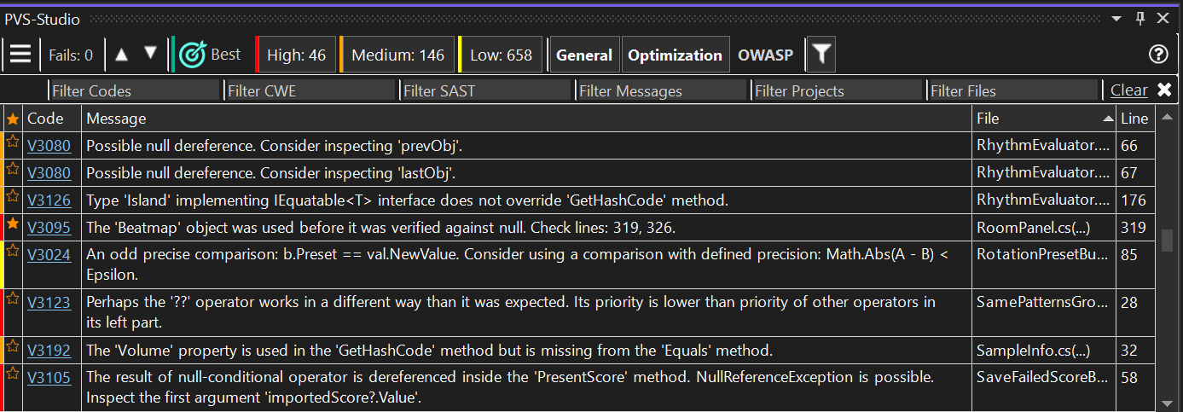Click the Clear filters link

1128,90
